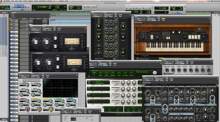Click Go to End in floating Transport window
Viewport: 220px width, 122px height.
[140, 8]
